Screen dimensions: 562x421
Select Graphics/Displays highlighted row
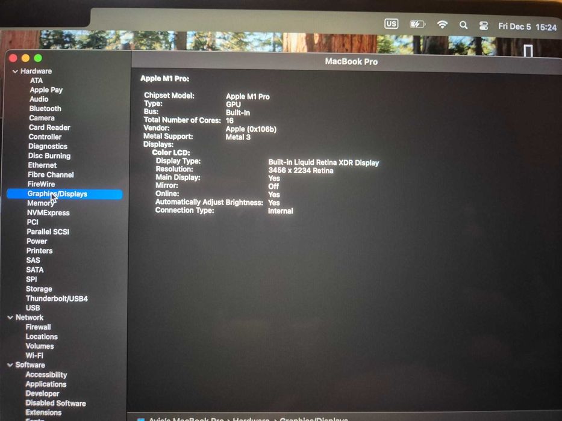click(64, 194)
